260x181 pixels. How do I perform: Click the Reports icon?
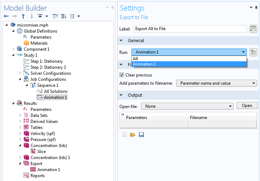click(x=26, y=175)
